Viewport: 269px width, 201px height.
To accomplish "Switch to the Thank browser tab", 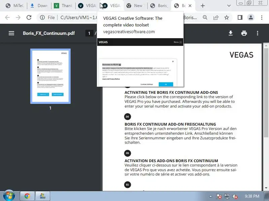I will pos(63,6).
